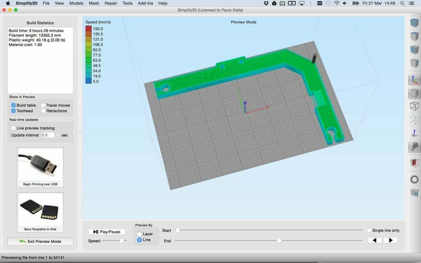Open the Help menu
The width and height of the screenshot is (421, 263).
(163, 3)
